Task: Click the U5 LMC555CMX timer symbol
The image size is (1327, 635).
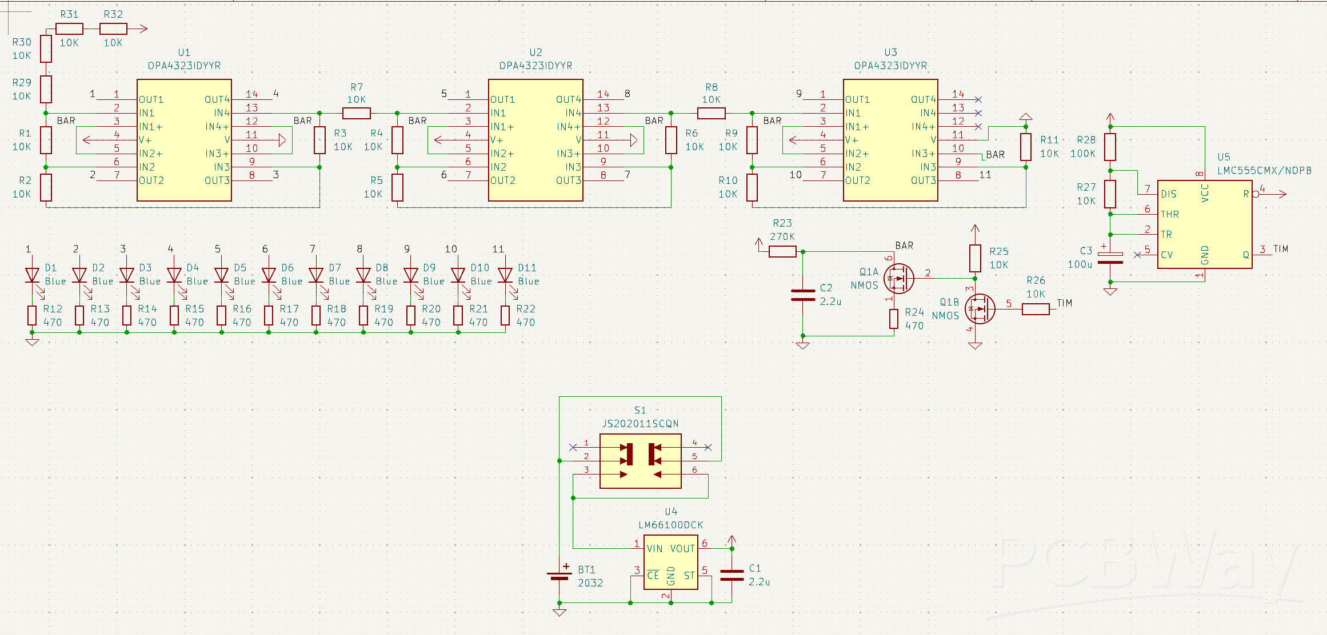Action: 1204,224
